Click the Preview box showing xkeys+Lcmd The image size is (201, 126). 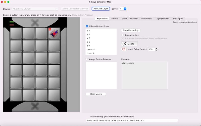[144, 75]
